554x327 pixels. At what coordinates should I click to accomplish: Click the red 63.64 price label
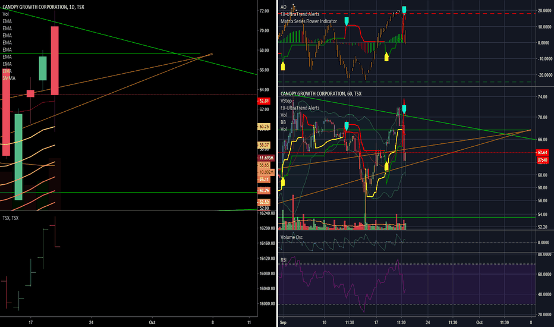pos(542,153)
